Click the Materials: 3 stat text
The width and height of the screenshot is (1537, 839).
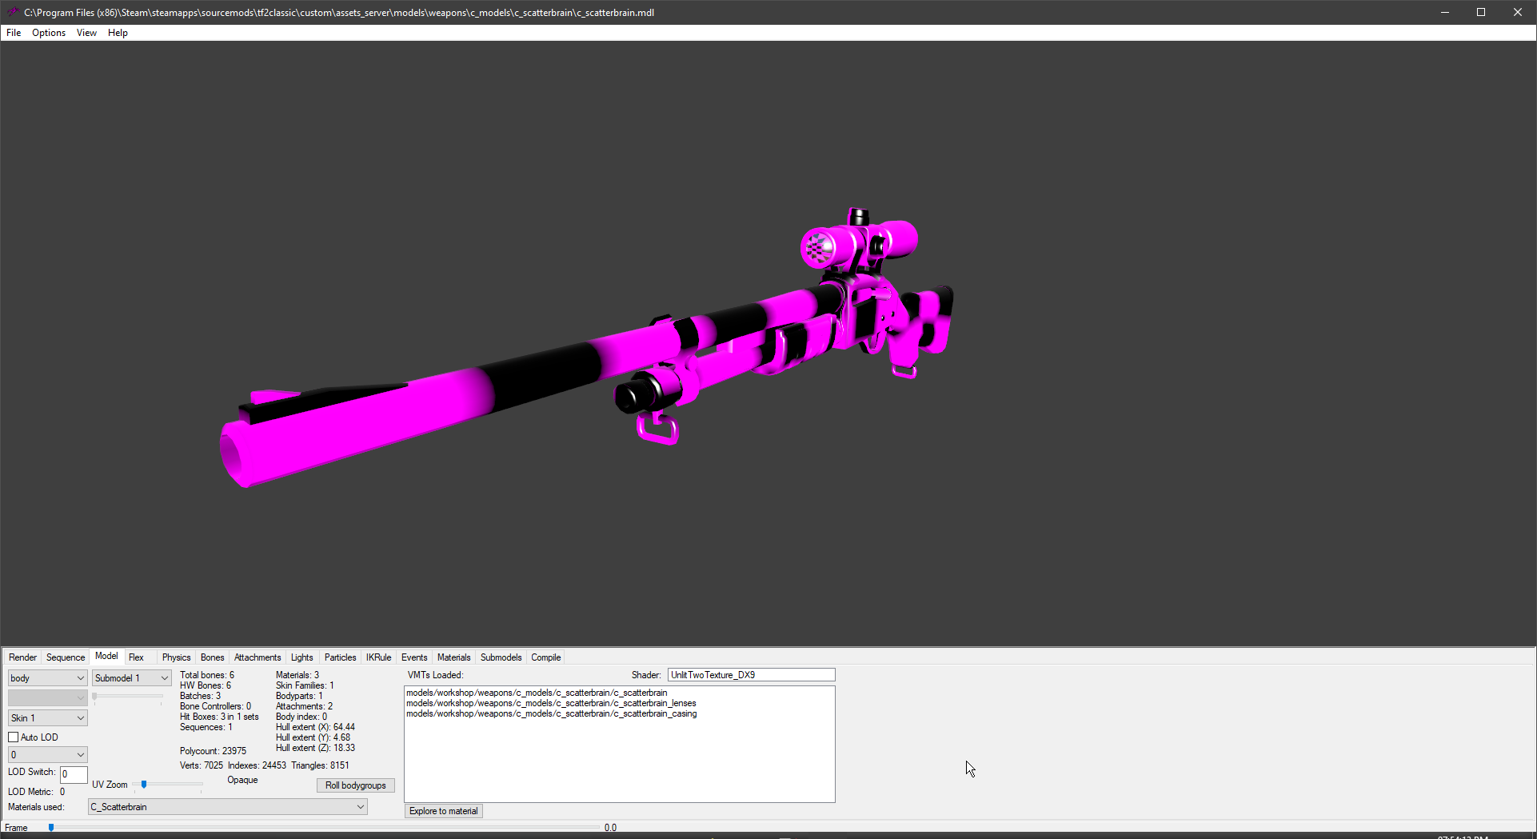[x=297, y=675]
